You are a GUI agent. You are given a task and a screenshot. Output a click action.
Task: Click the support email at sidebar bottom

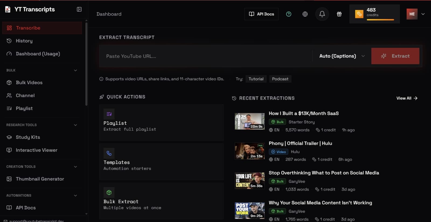click(36, 221)
